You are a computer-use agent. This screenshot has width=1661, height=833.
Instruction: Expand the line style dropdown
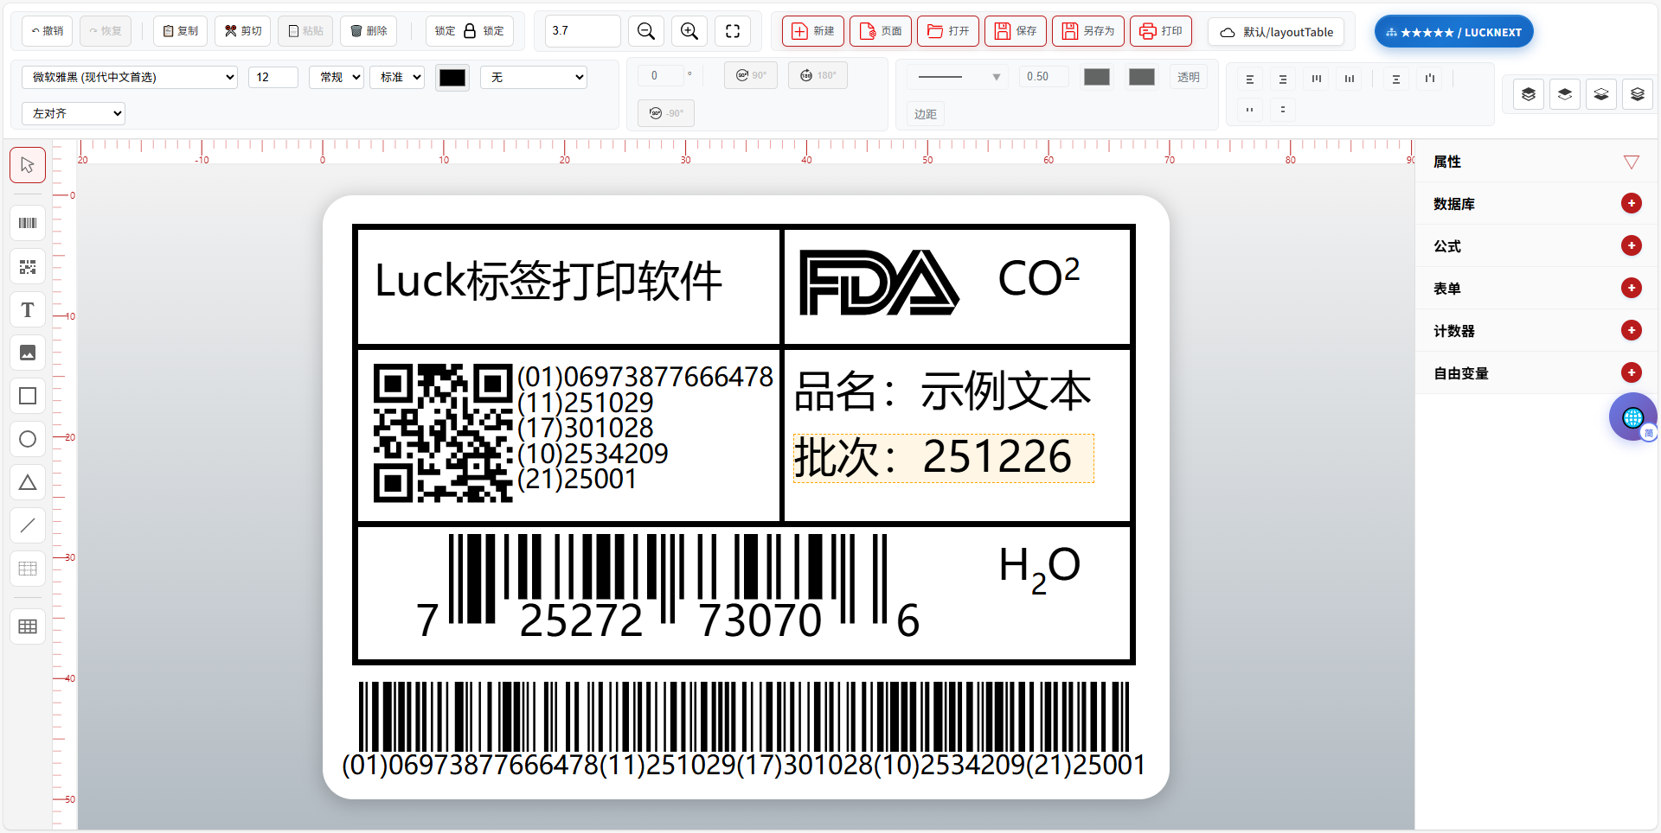coord(959,77)
